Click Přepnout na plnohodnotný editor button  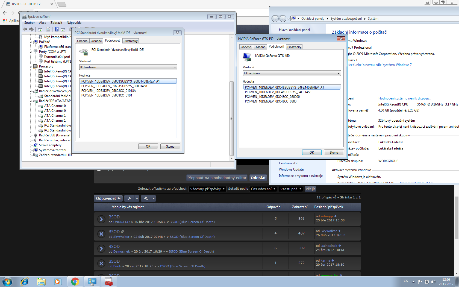coord(217,178)
